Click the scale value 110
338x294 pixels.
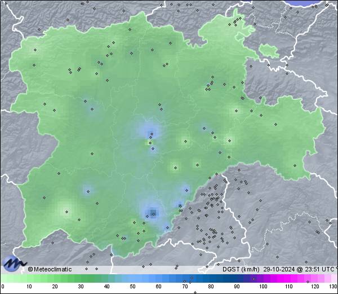pyautogui.click(x=289, y=287)
